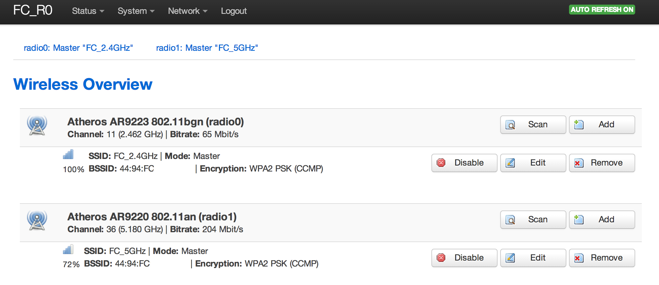Disable the FC_2.4GHz network

(x=464, y=163)
